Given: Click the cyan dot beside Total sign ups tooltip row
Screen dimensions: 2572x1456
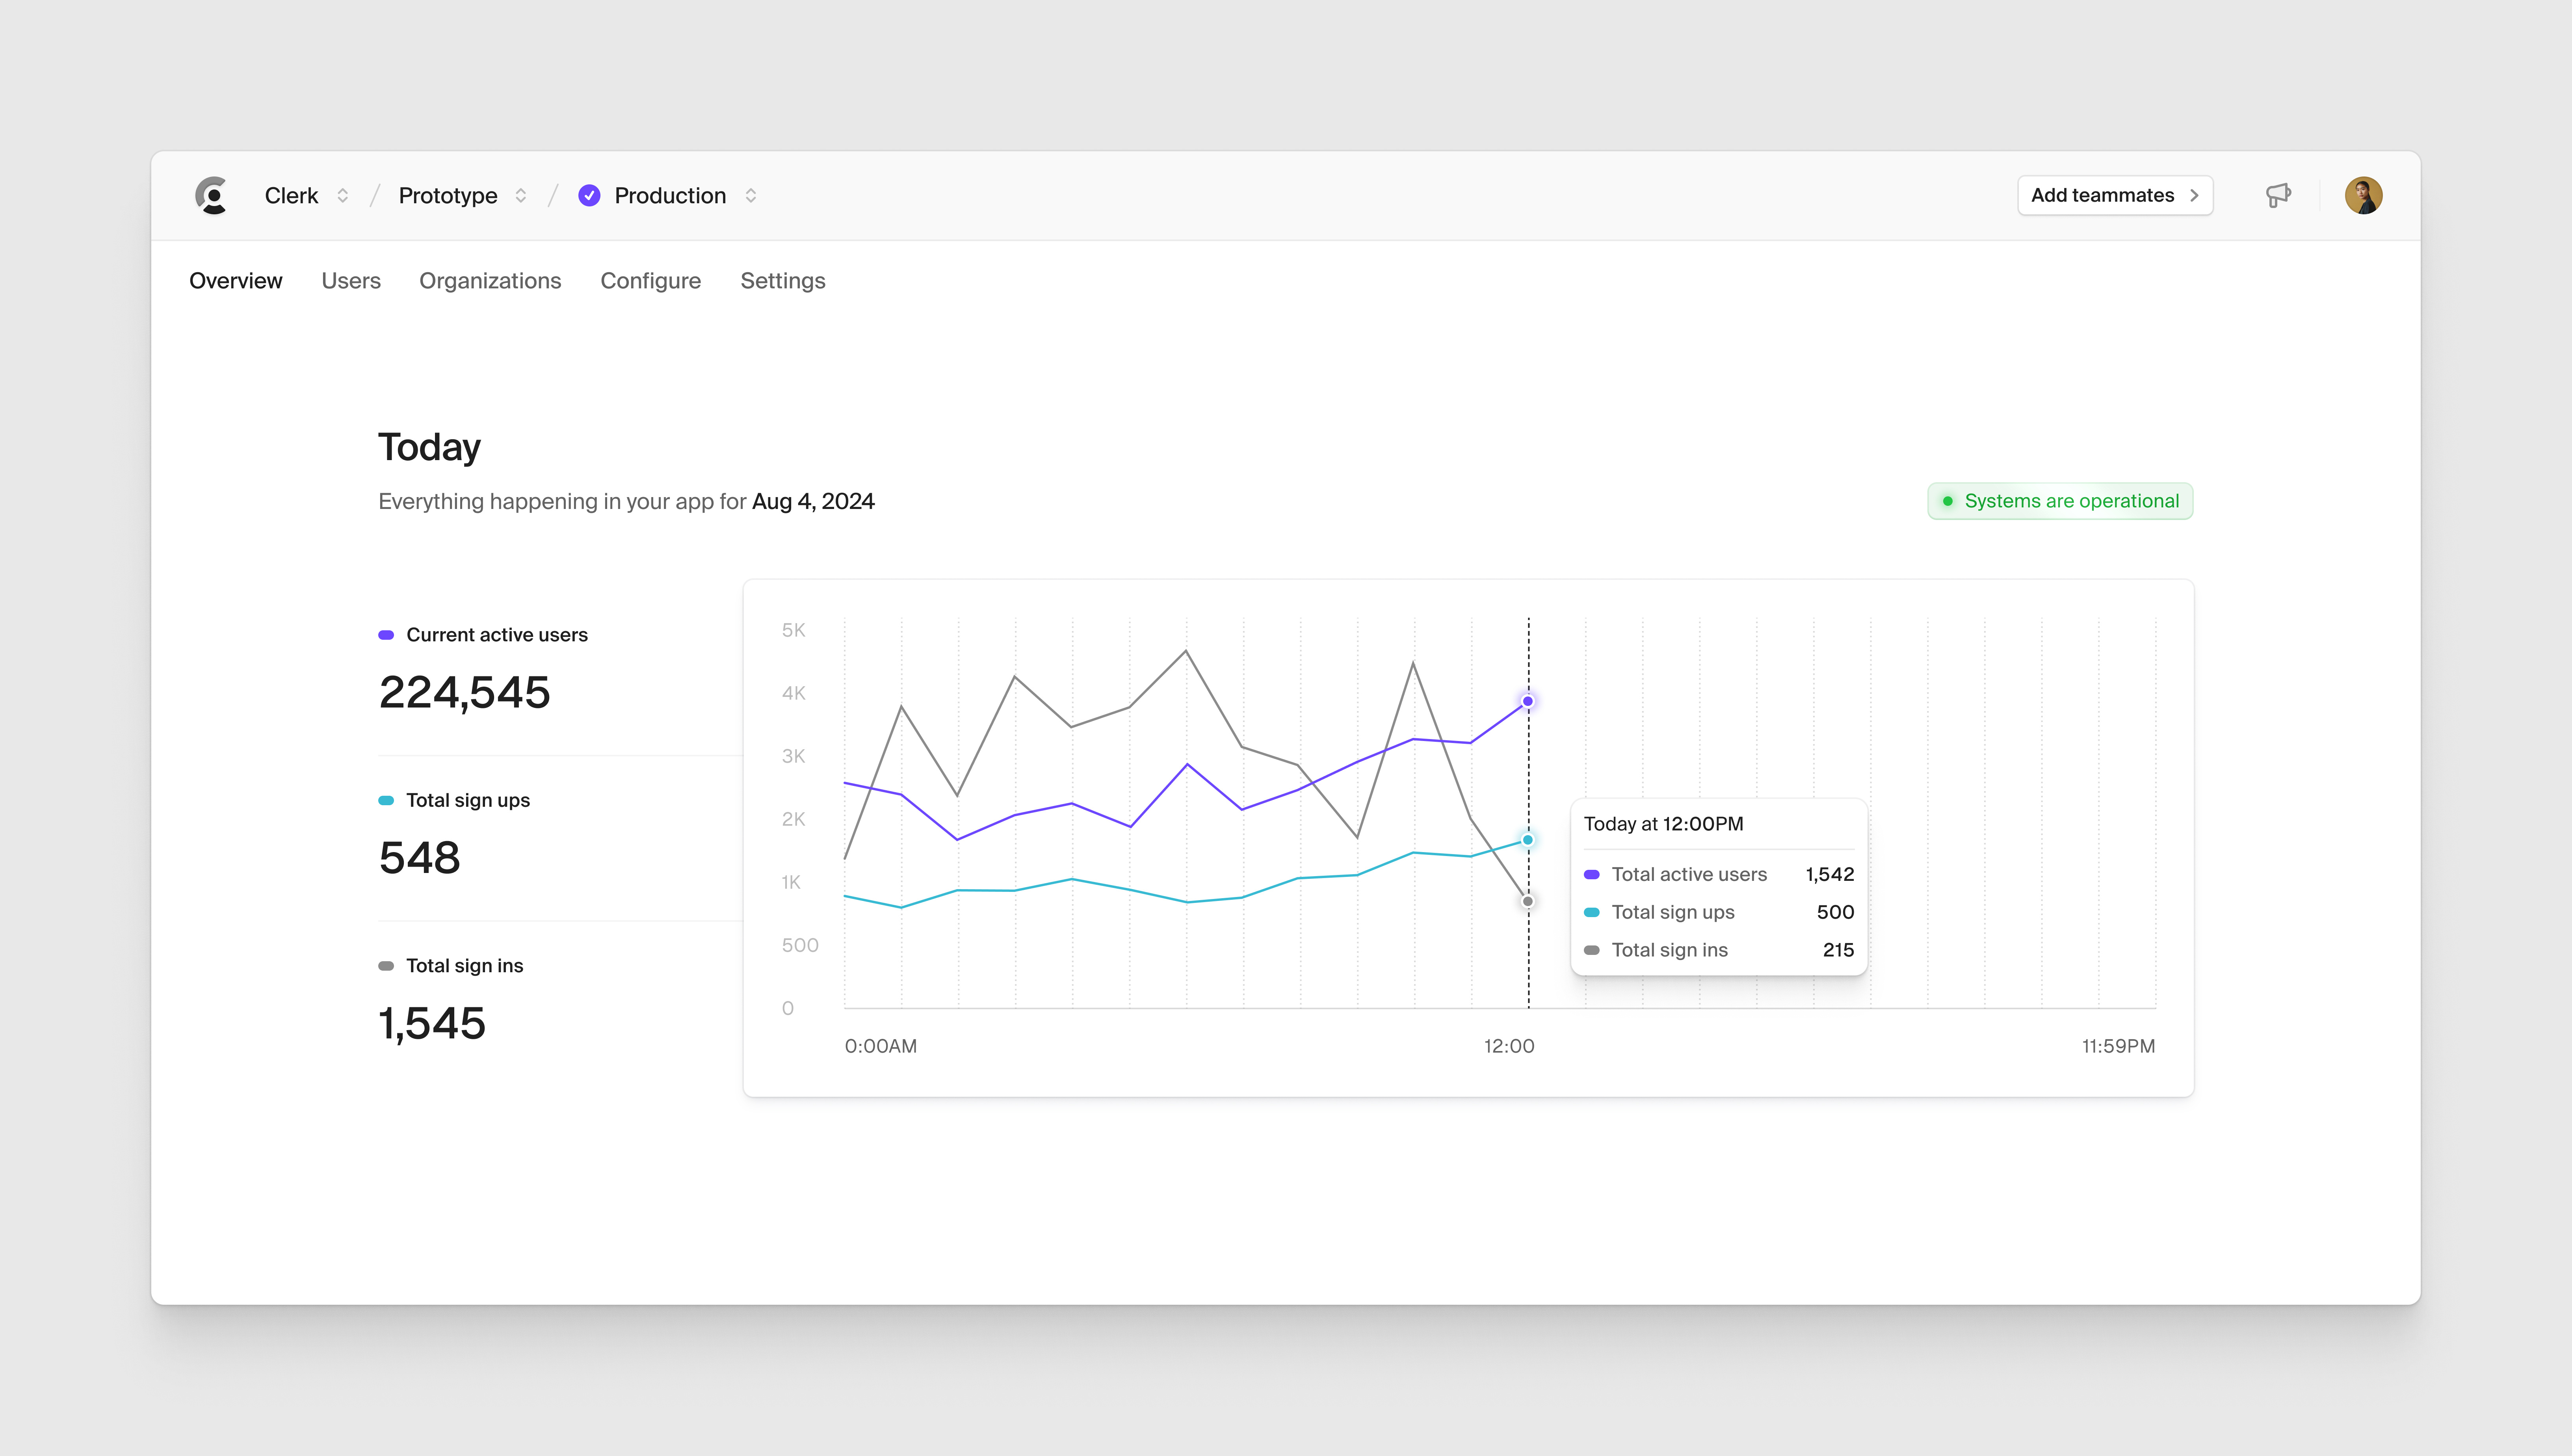Looking at the screenshot, I should pyautogui.click(x=1592, y=911).
